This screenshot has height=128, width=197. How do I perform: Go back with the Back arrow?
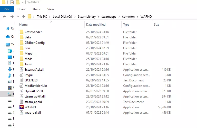(x=4, y=17)
